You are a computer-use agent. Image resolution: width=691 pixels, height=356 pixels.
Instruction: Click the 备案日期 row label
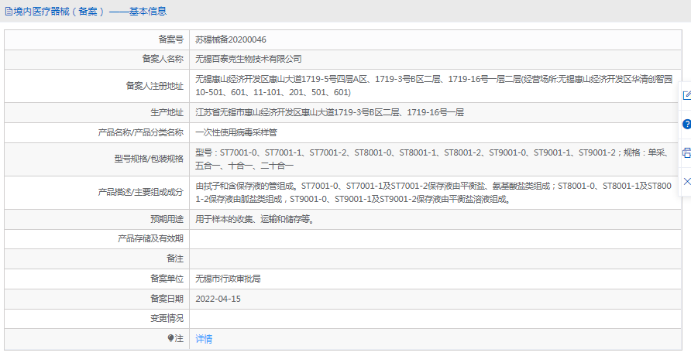click(167, 299)
